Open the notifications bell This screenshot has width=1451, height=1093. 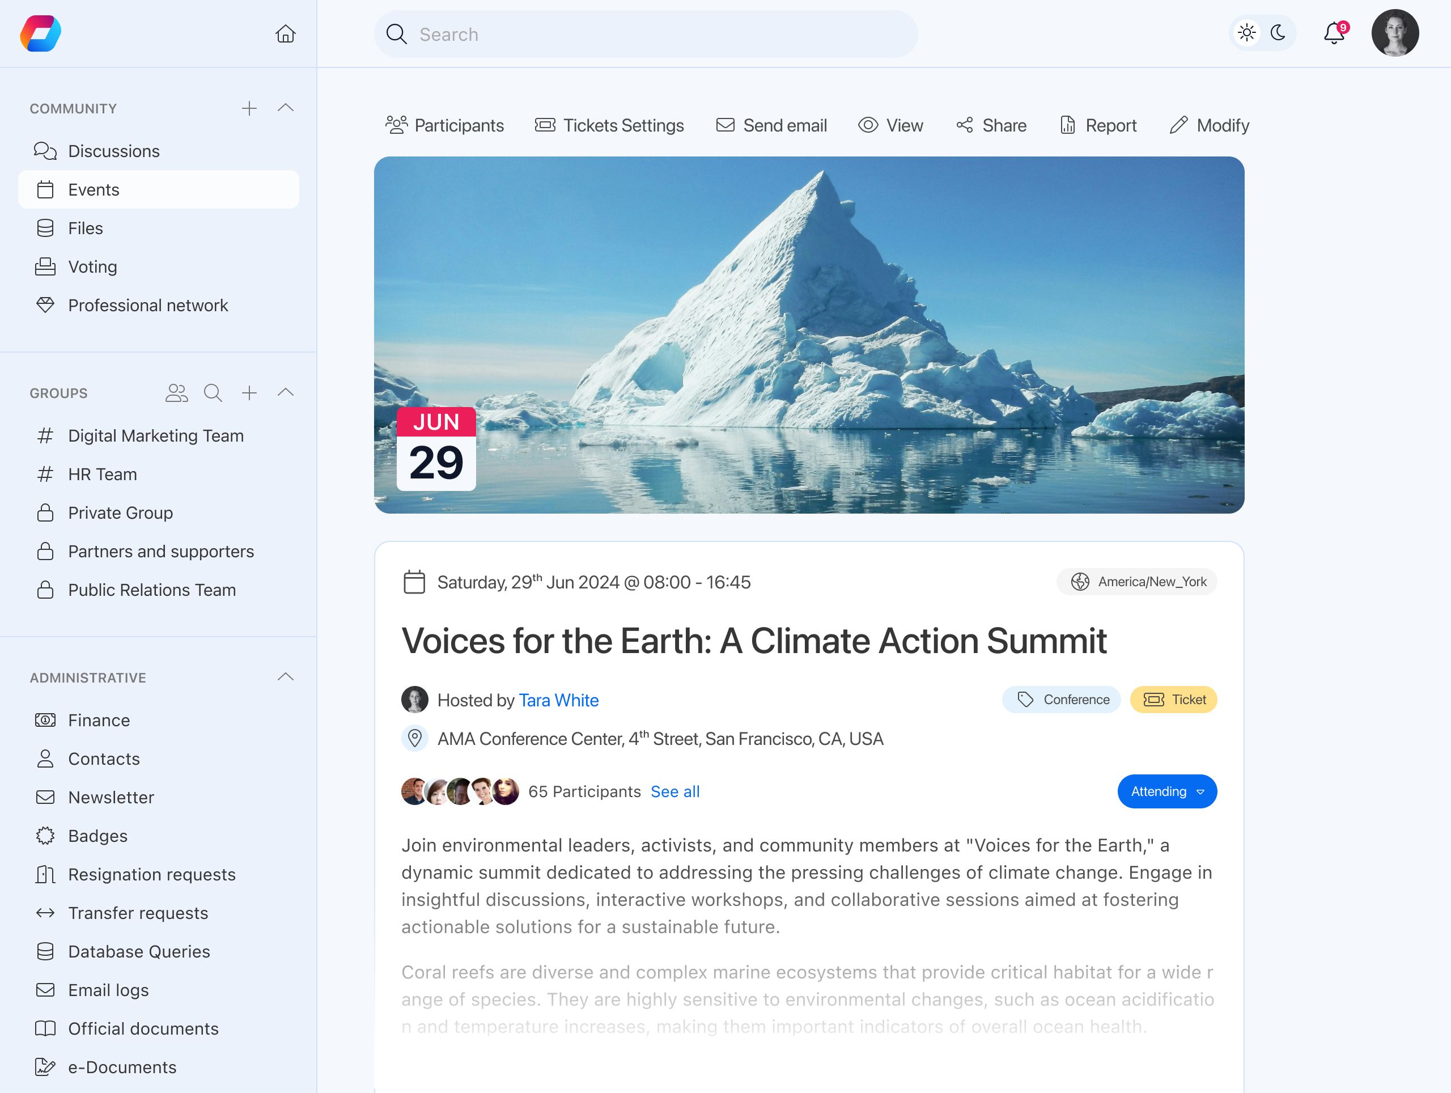click(x=1334, y=33)
